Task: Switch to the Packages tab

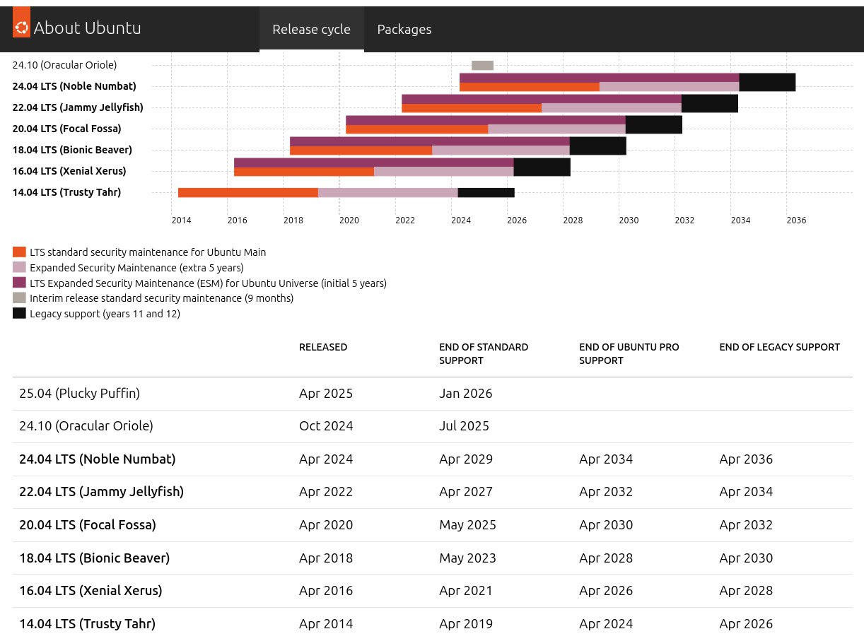Action: pyautogui.click(x=404, y=29)
